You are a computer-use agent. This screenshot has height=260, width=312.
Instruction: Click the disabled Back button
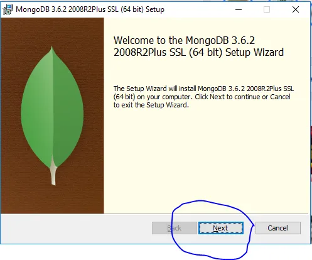coord(175,228)
